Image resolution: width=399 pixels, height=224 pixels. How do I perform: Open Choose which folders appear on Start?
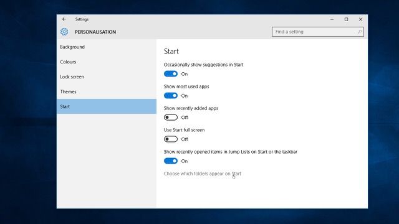(202, 174)
